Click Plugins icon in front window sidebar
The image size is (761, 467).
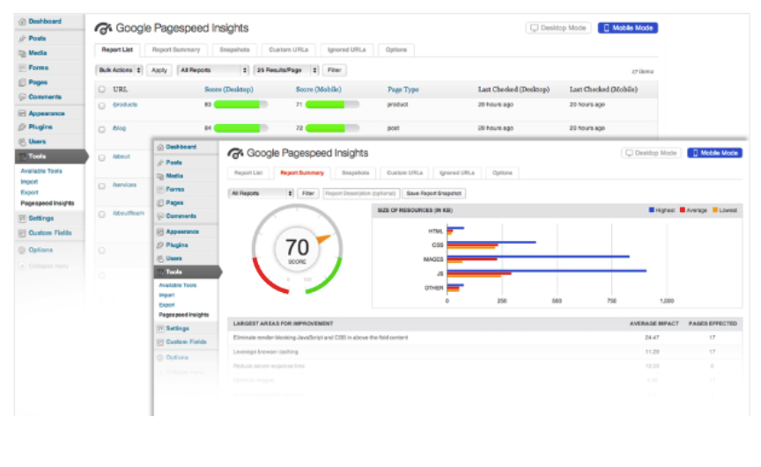tap(160, 245)
